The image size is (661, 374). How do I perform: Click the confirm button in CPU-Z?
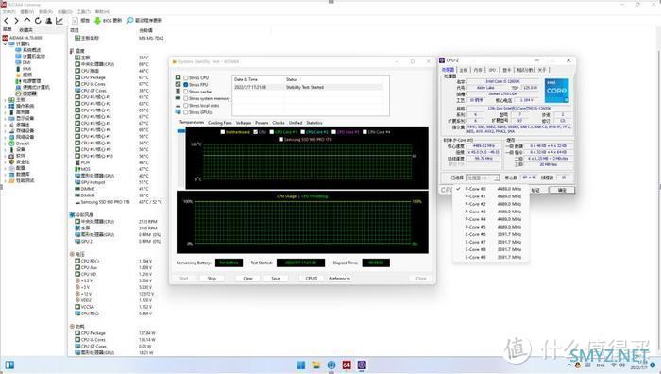click(x=562, y=190)
